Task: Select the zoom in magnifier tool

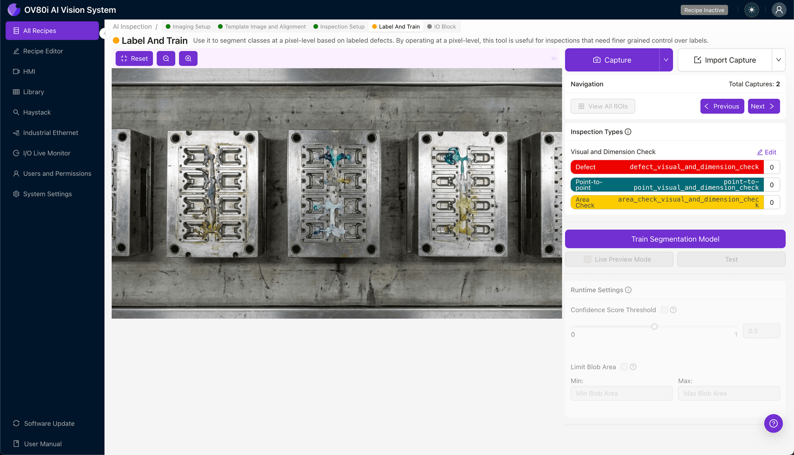Action: point(188,58)
